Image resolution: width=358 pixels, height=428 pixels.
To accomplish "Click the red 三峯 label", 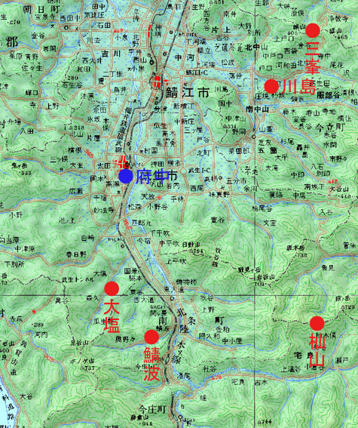I will point(312,57).
